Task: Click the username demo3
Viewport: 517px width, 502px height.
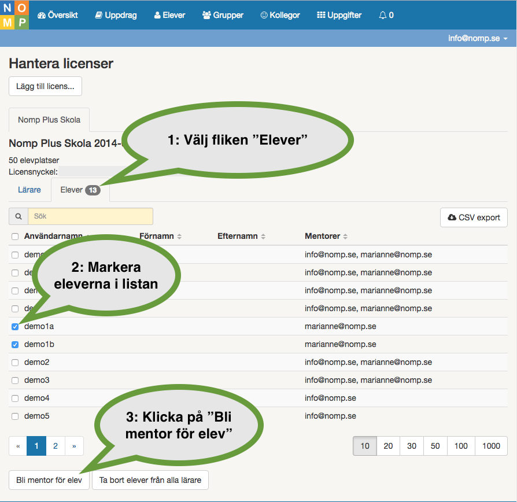Action: click(36, 380)
